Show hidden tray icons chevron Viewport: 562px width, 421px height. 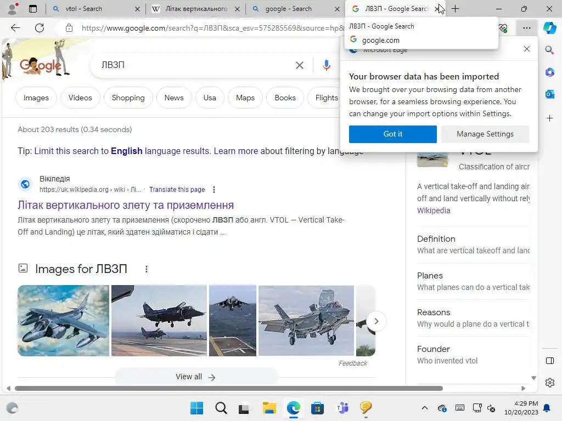(424, 408)
